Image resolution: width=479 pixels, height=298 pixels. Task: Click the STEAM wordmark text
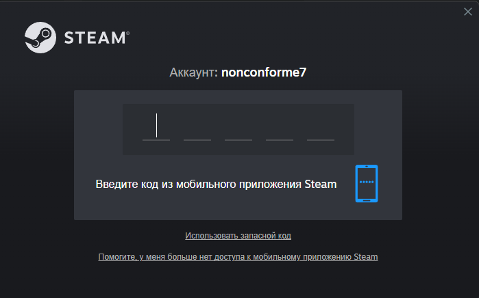(95, 38)
